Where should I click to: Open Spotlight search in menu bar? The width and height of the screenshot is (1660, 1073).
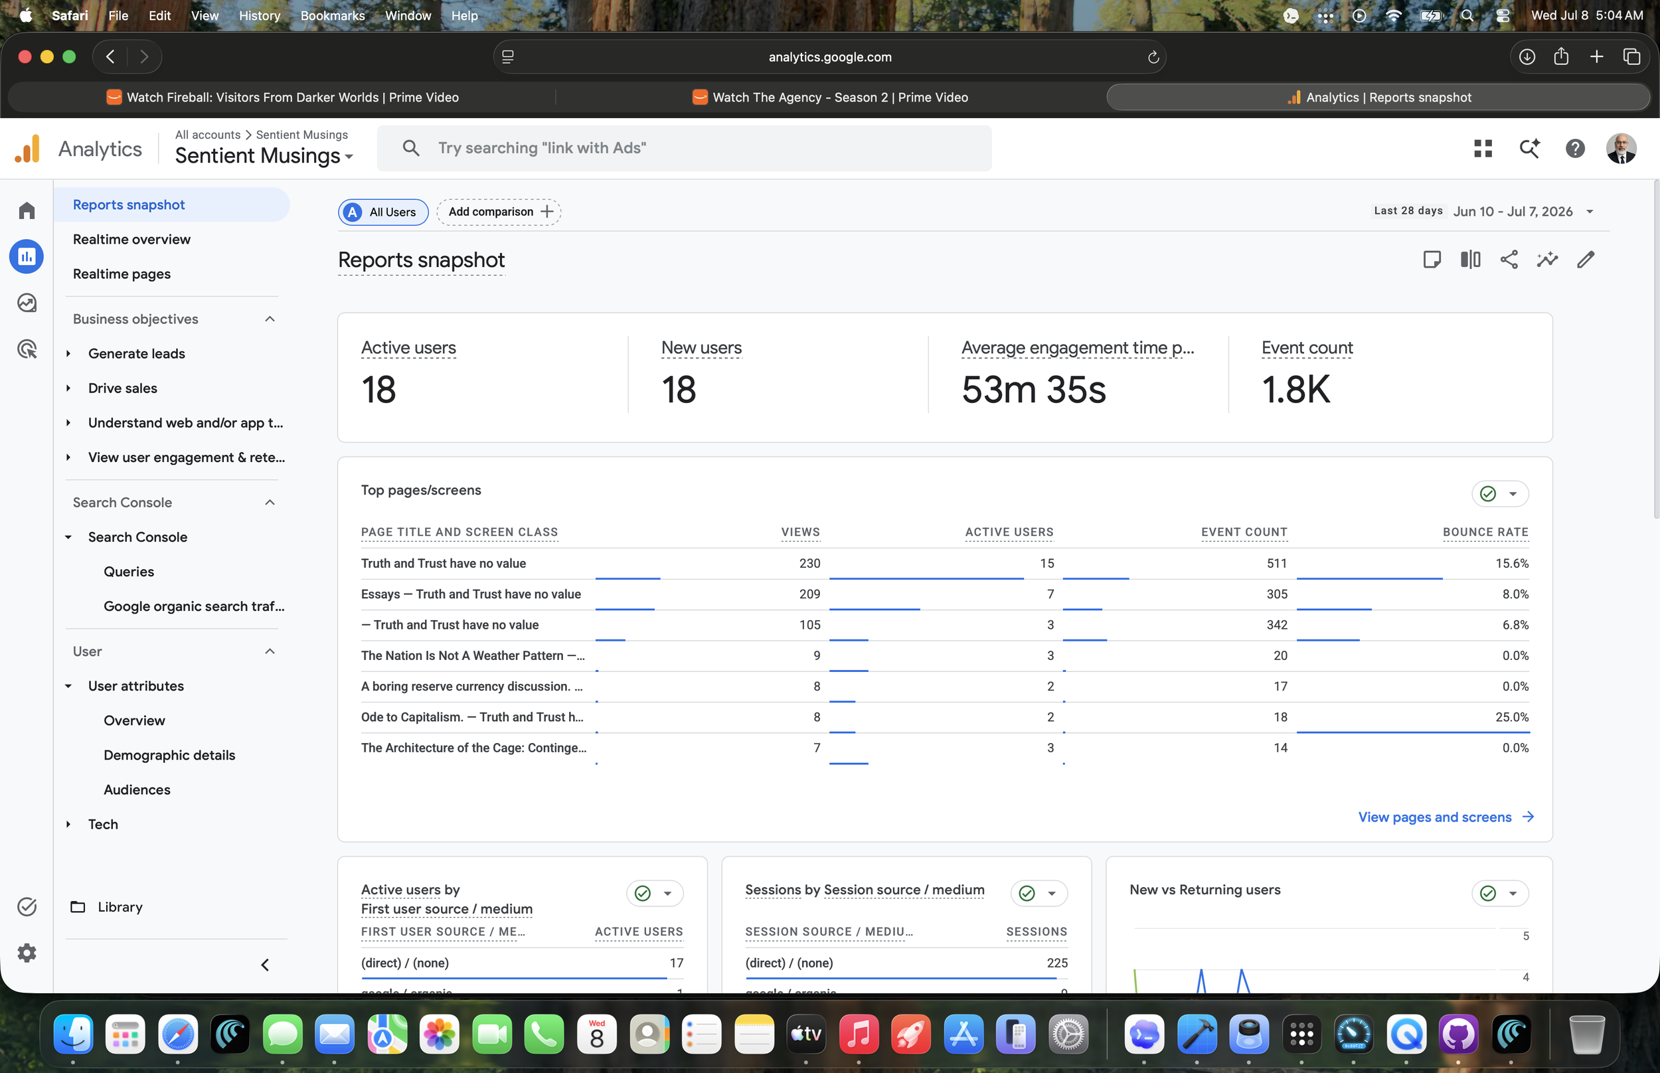(1467, 15)
